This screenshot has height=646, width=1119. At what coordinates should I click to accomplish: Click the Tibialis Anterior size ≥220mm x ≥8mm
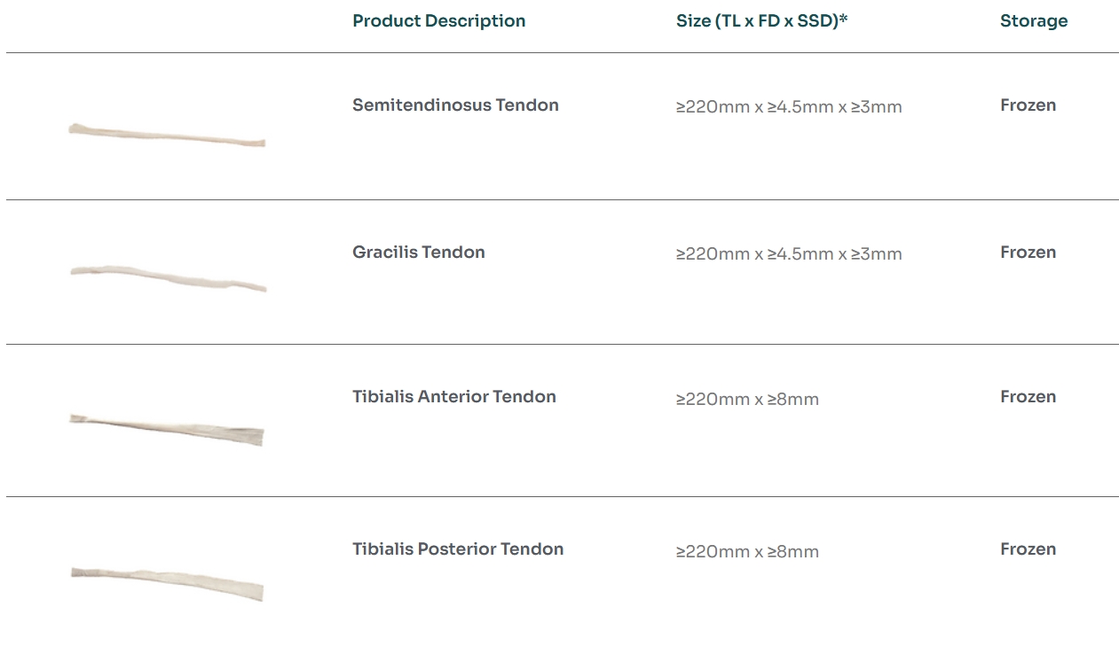coord(746,400)
